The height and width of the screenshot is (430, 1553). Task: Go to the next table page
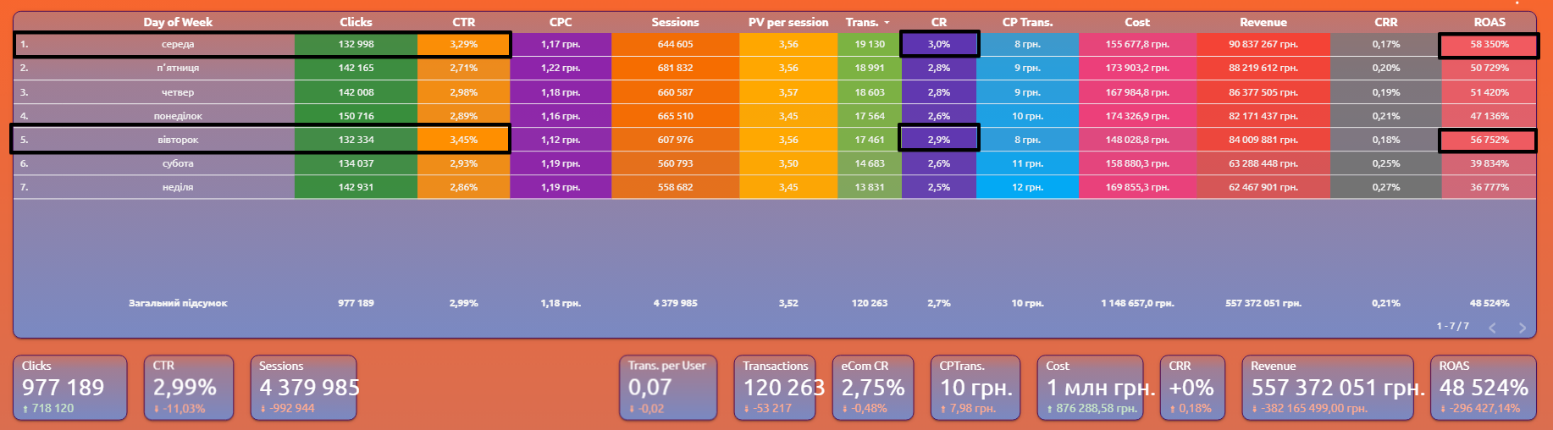click(1522, 328)
